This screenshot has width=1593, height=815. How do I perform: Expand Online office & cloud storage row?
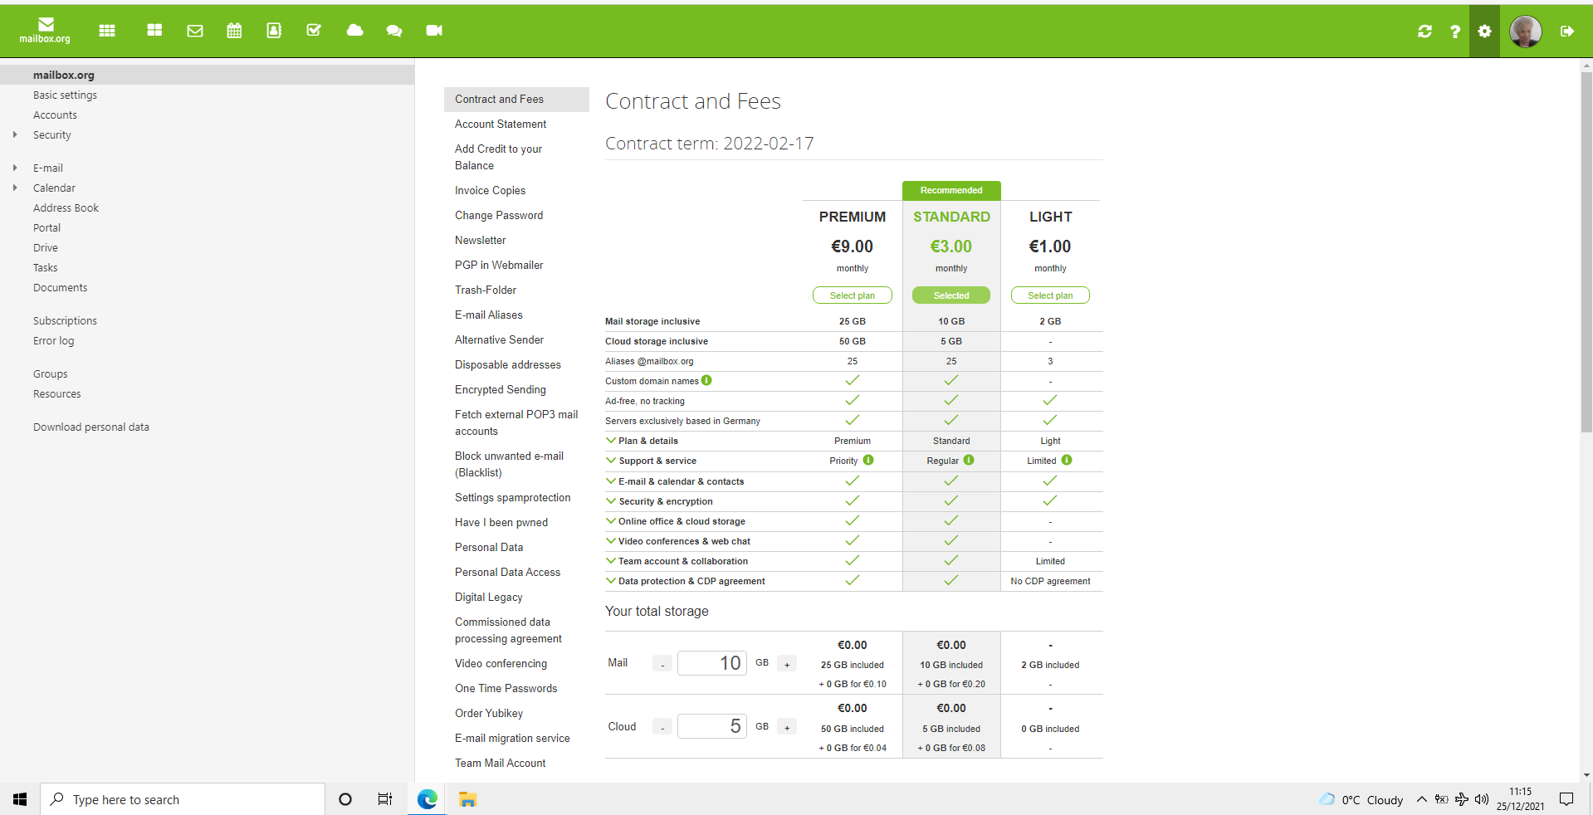point(611,521)
